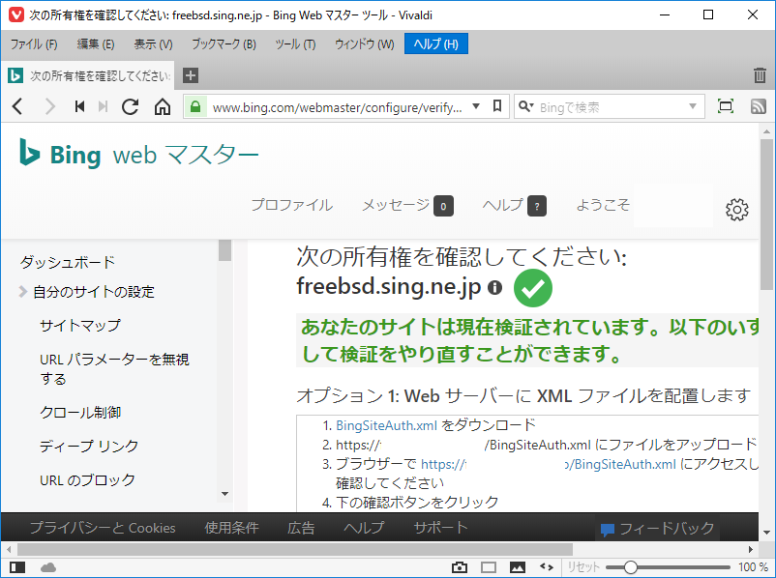Go forward with the forward arrow

(x=50, y=106)
